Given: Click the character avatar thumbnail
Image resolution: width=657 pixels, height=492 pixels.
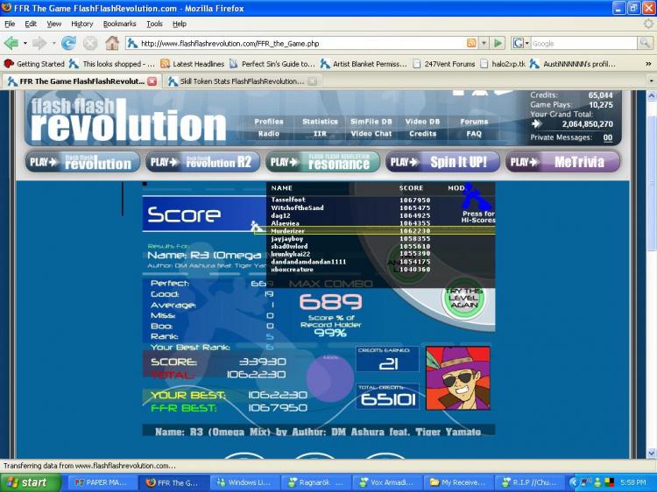Looking at the screenshot, I should tap(458, 378).
